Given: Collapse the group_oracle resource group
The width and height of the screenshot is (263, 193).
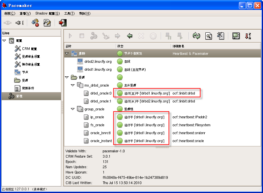Looking at the screenshot, I should click(73, 109).
